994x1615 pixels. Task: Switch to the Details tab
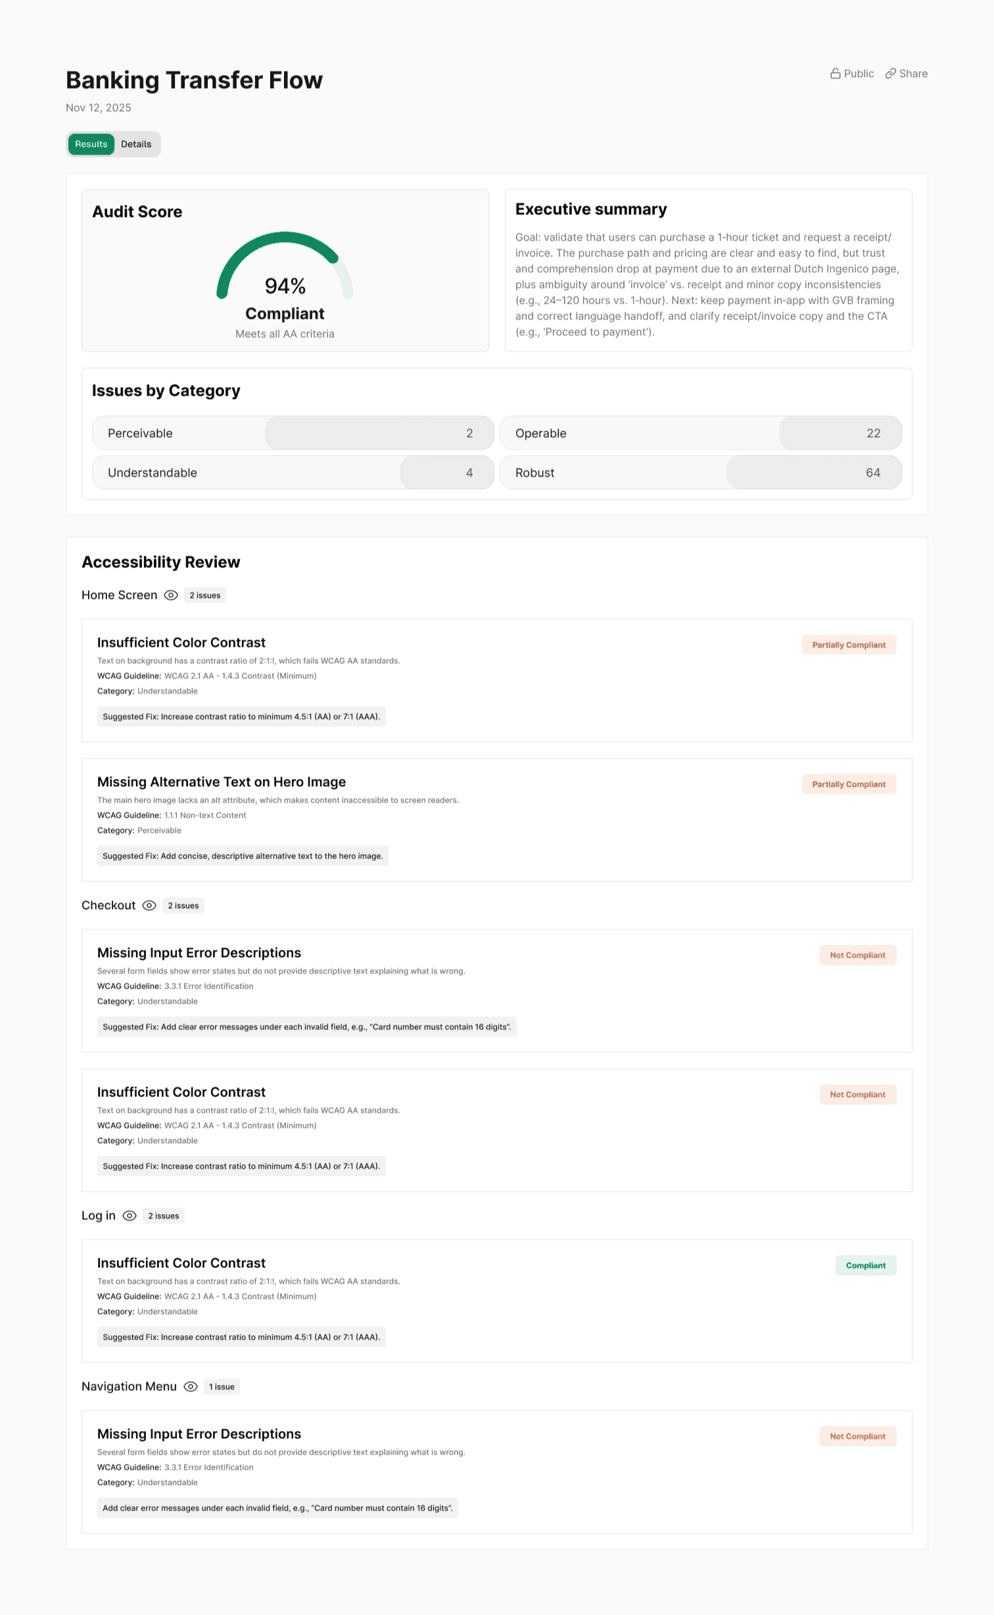pyautogui.click(x=136, y=144)
